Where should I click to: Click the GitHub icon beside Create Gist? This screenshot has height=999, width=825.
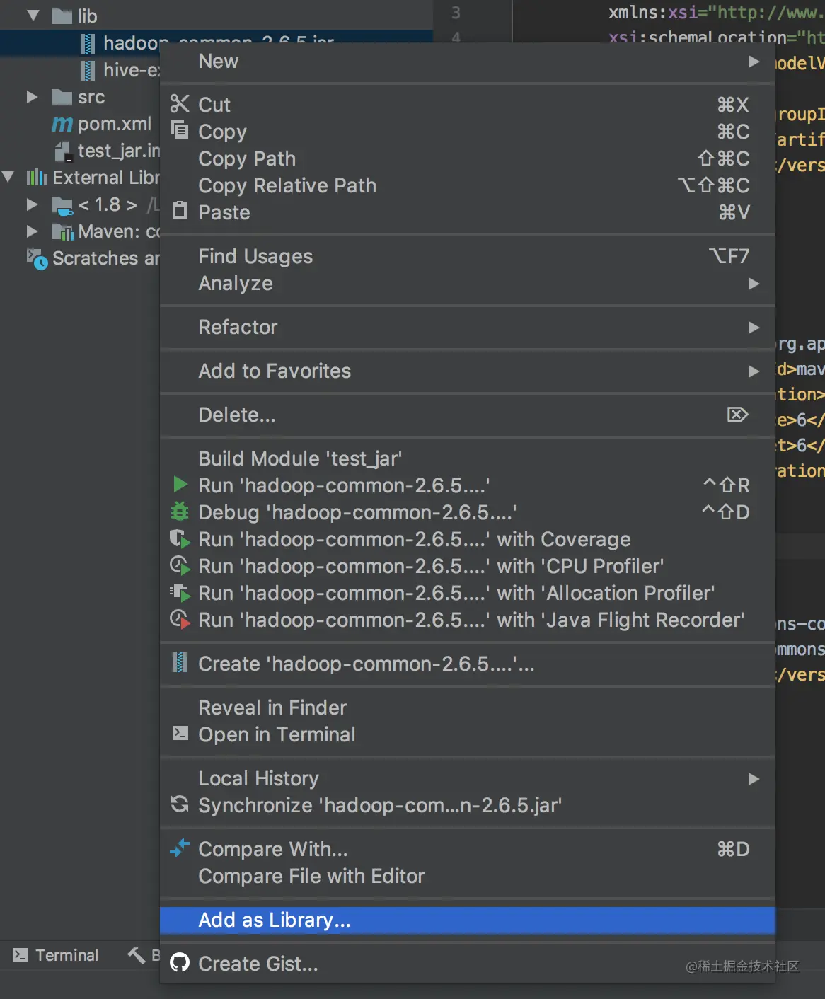(x=180, y=962)
